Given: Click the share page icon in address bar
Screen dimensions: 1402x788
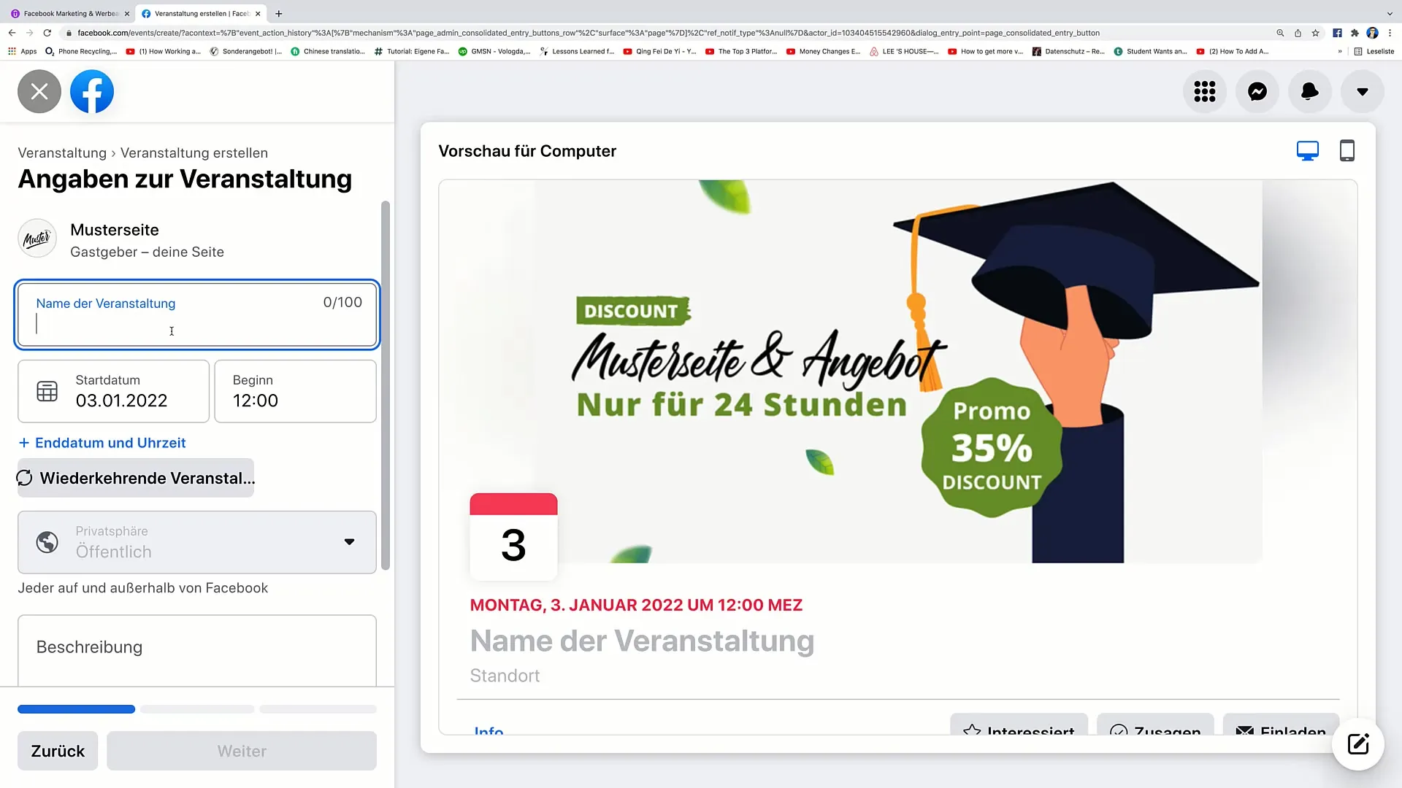Looking at the screenshot, I should click(x=1298, y=33).
